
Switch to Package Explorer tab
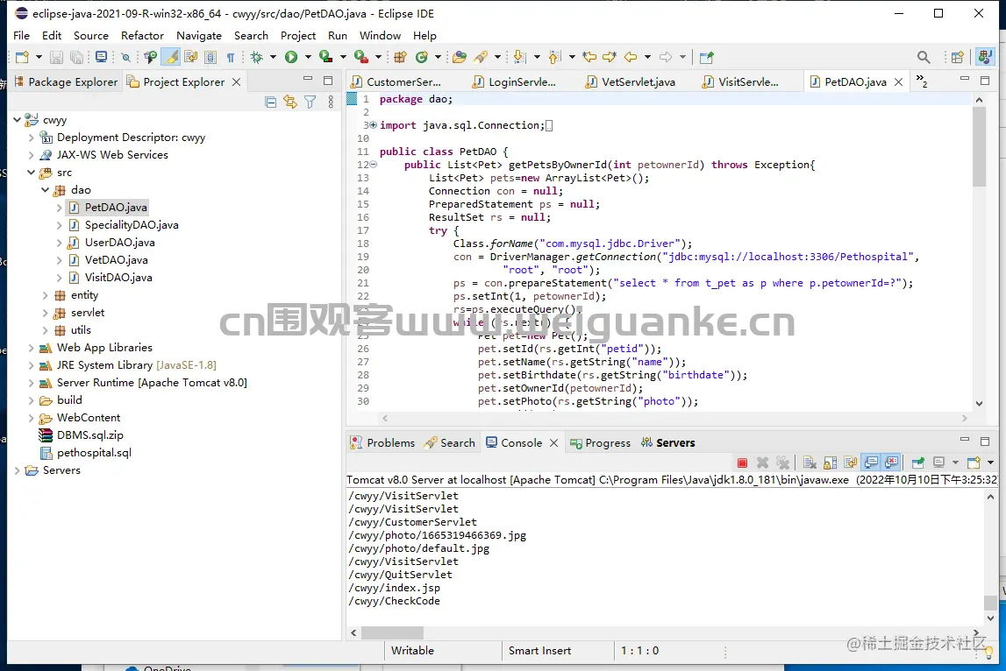[66, 82]
